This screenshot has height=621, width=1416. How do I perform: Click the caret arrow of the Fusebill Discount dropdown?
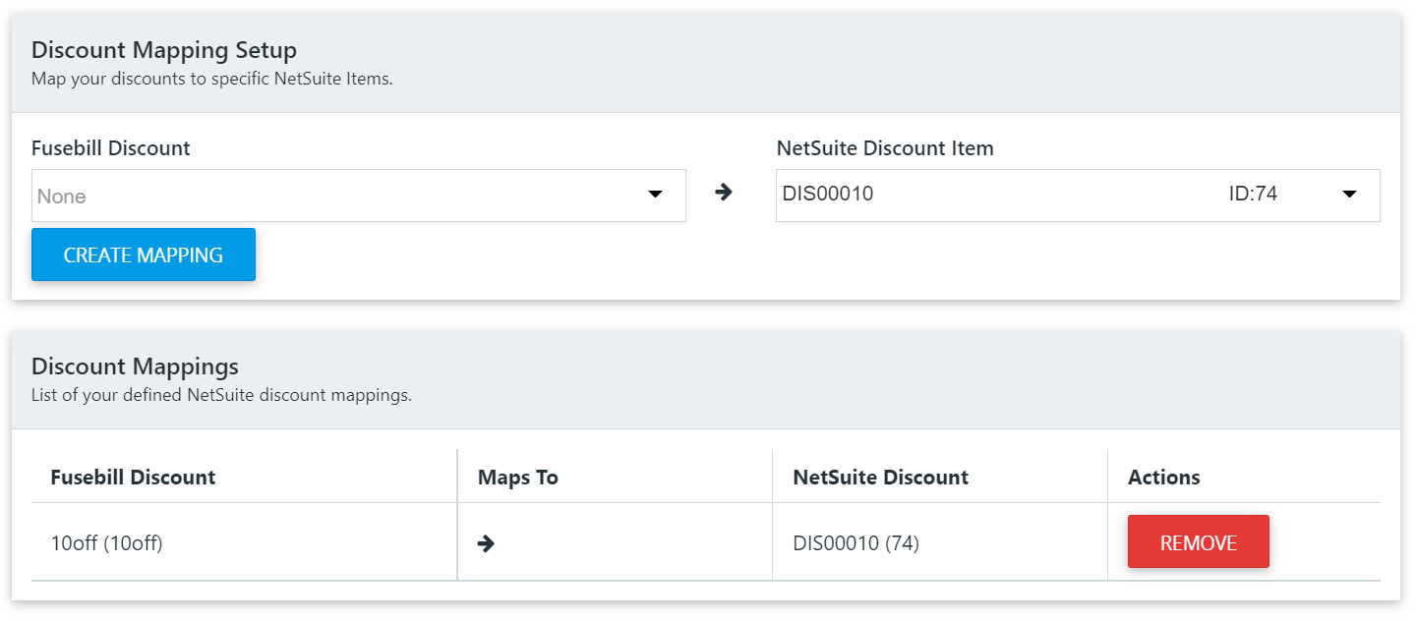(x=656, y=195)
